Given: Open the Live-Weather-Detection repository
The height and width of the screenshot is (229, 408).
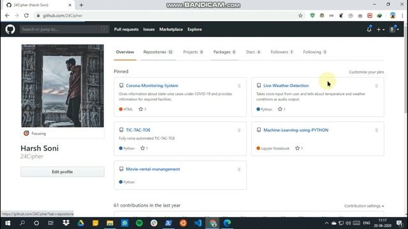Looking at the screenshot, I should (x=286, y=86).
